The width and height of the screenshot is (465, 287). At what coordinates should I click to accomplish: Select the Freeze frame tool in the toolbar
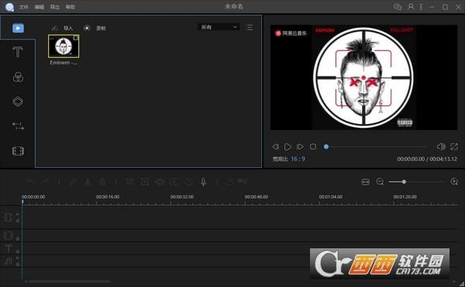click(174, 182)
